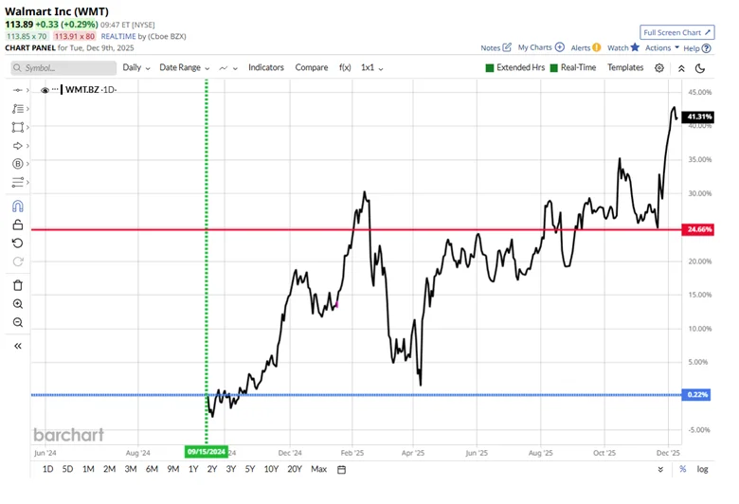Image resolution: width=739 pixels, height=504 pixels.
Task: Zoom out with magnifier minus icon
Action: point(17,322)
